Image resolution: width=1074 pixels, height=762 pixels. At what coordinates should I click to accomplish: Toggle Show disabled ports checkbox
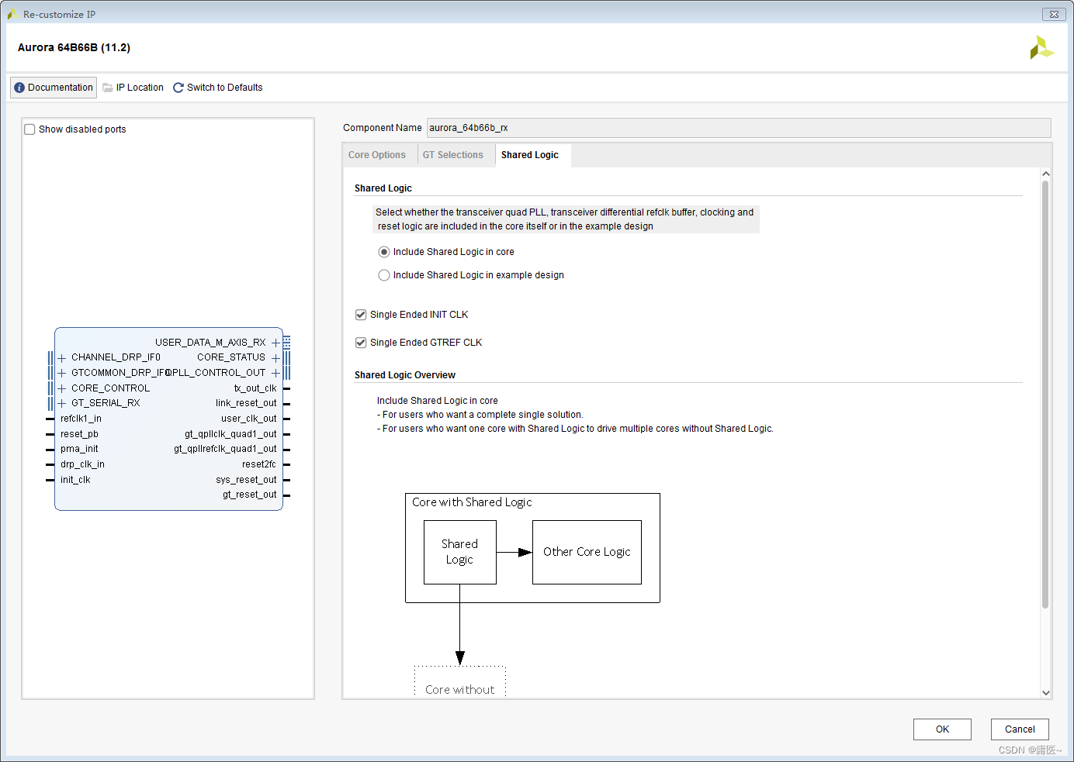30,129
